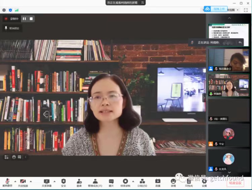Pause the recording
Viewport: 252px width, 190px height.
pyautogui.click(x=24, y=19)
